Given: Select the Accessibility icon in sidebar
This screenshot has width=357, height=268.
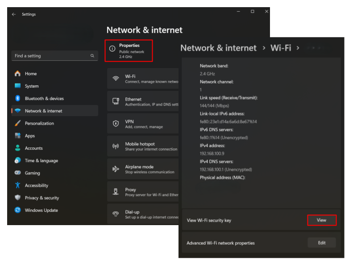Looking at the screenshot, I should 18,185.
